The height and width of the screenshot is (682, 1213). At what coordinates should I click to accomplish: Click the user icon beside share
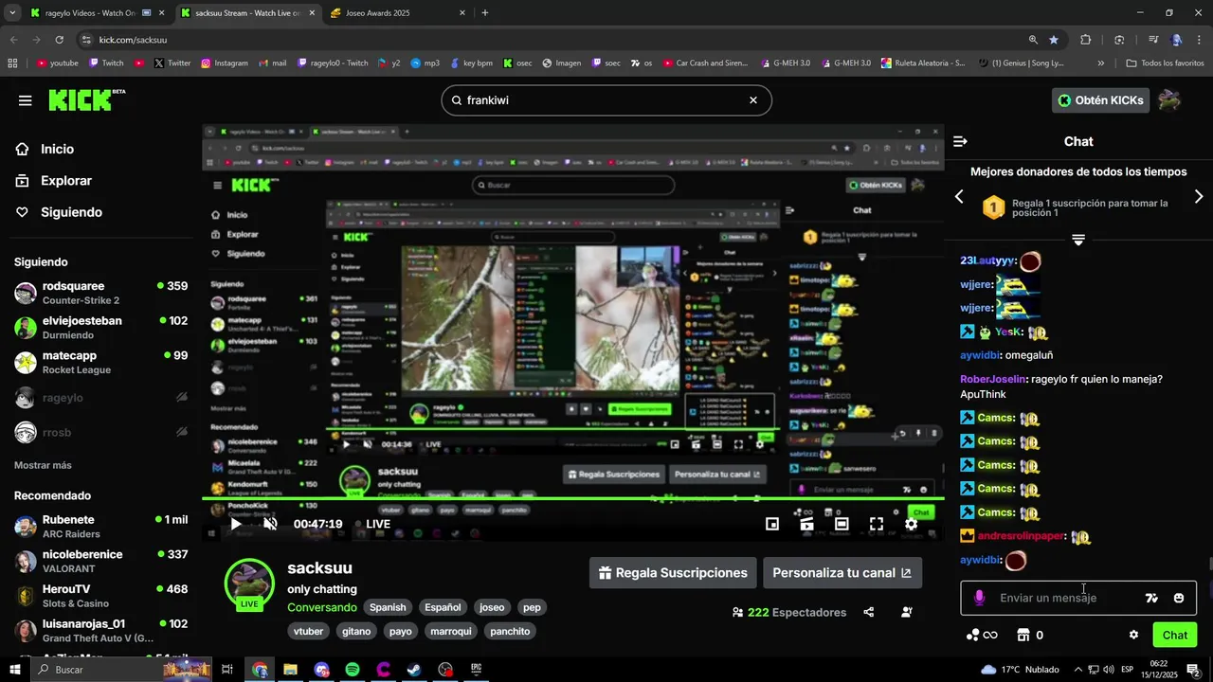(907, 612)
